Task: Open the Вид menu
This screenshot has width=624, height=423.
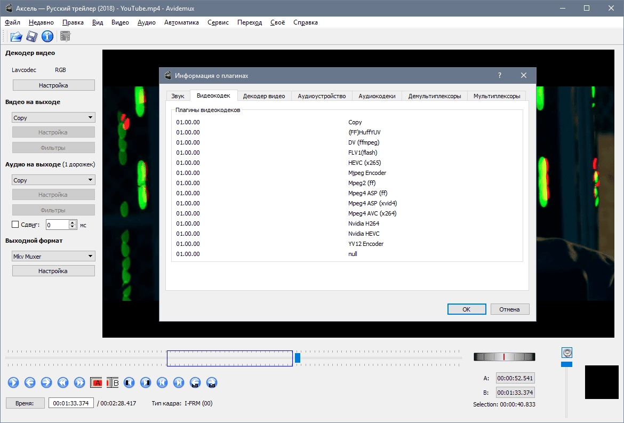Action: click(x=98, y=22)
